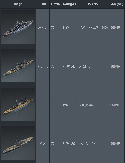Select the 艦船名 column header

[93, 4]
